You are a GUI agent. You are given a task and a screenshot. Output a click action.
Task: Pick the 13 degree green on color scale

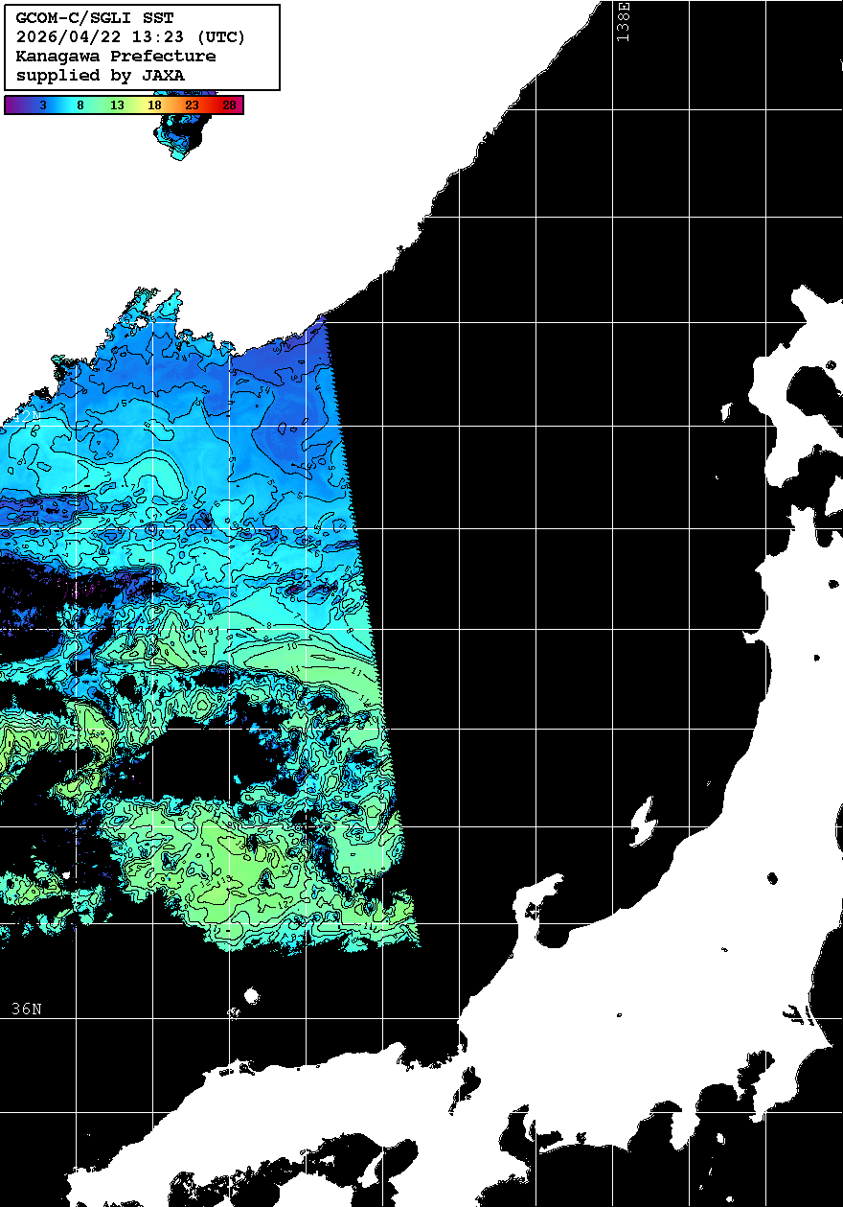(x=117, y=105)
